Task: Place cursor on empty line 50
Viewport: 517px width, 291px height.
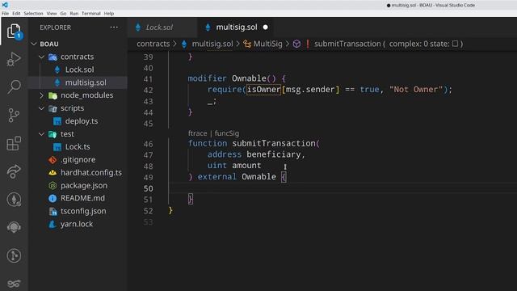Action: coord(343,188)
